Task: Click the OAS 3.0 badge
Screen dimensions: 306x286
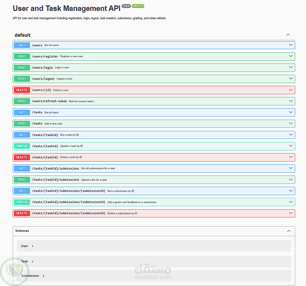Action: point(138,6)
